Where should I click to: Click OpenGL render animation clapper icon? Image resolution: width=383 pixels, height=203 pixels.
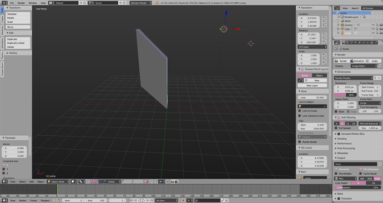pos(176,181)
